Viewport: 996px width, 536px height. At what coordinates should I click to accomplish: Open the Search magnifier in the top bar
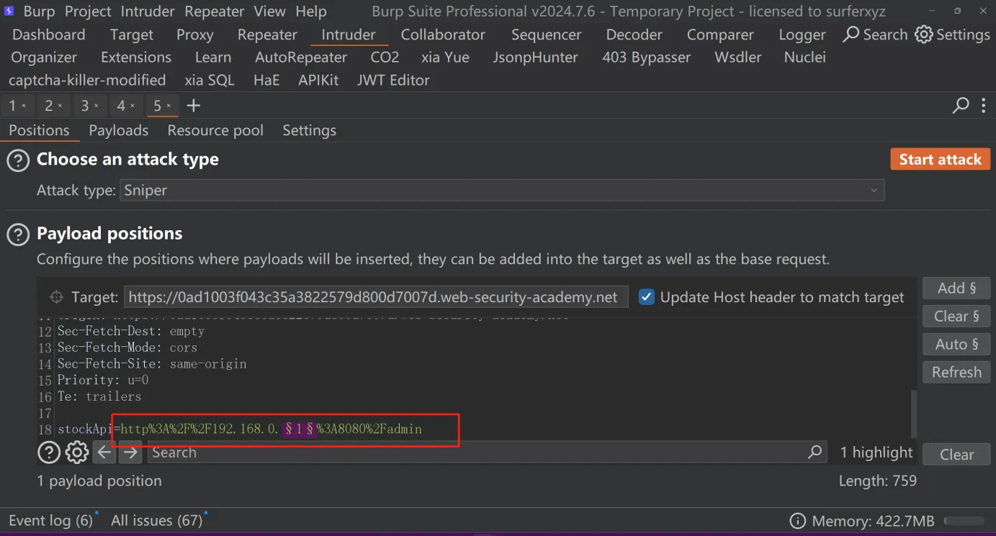point(851,34)
